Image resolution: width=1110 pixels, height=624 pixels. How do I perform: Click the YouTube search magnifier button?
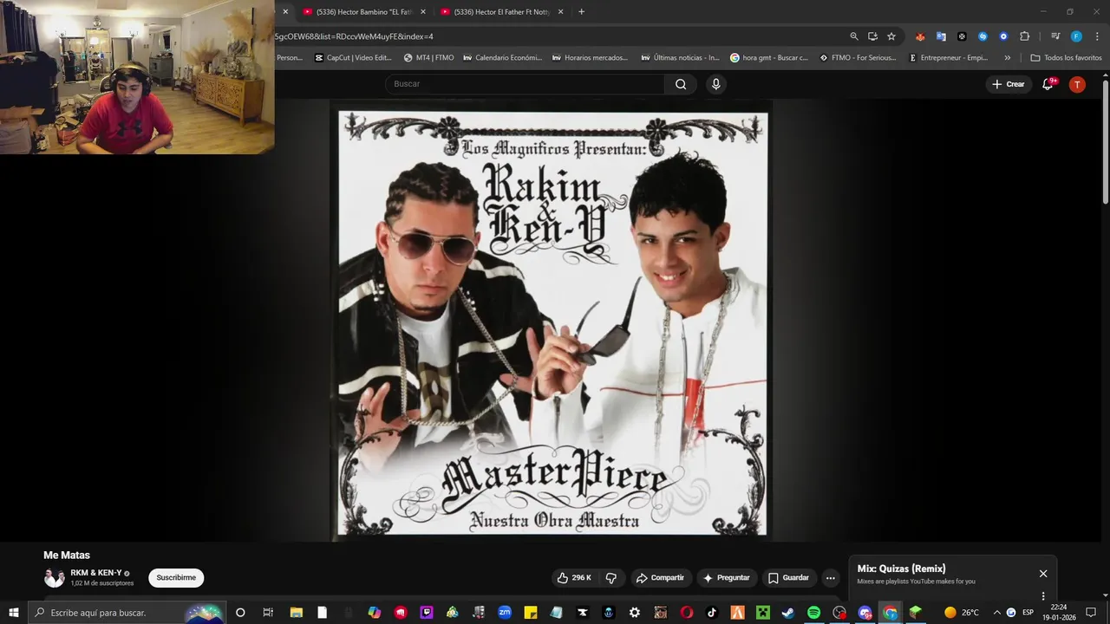click(x=681, y=84)
